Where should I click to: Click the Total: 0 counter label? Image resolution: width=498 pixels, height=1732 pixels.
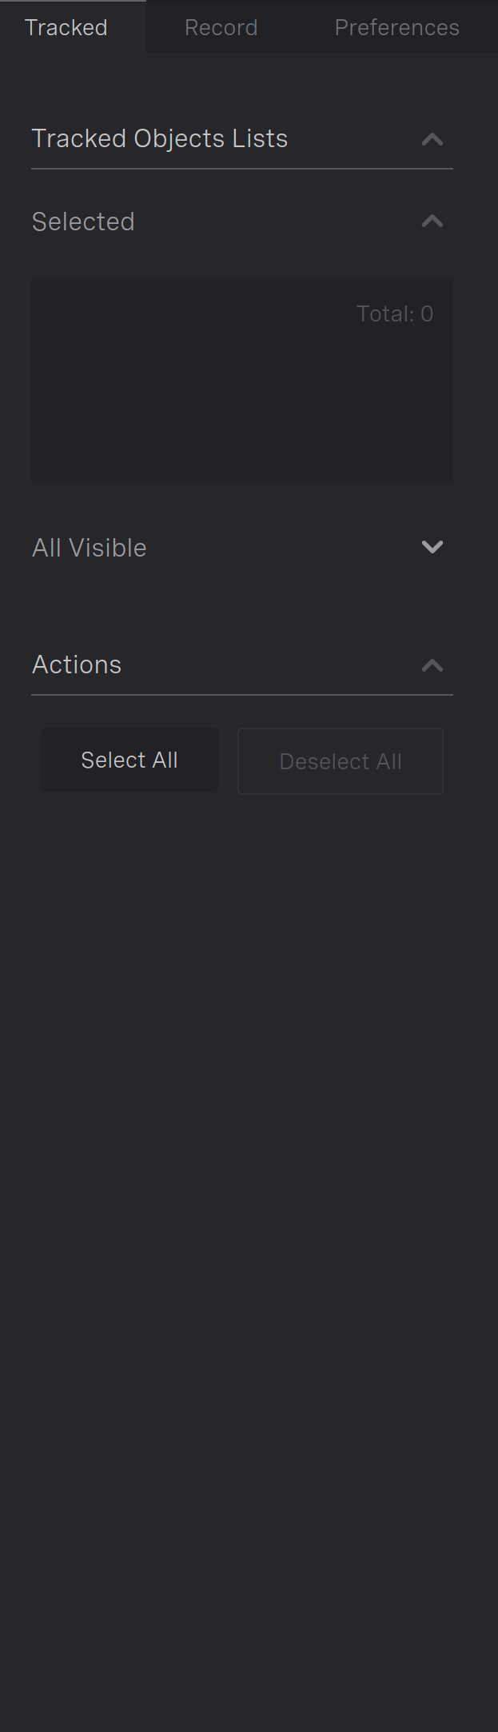click(x=395, y=313)
